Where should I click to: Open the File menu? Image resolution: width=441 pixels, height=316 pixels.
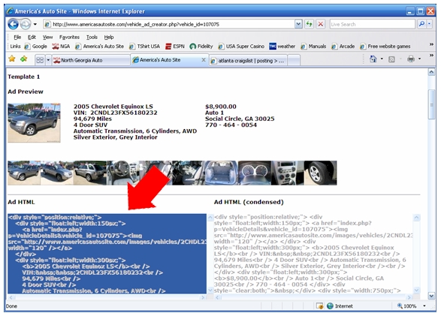pyautogui.click(x=17, y=37)
